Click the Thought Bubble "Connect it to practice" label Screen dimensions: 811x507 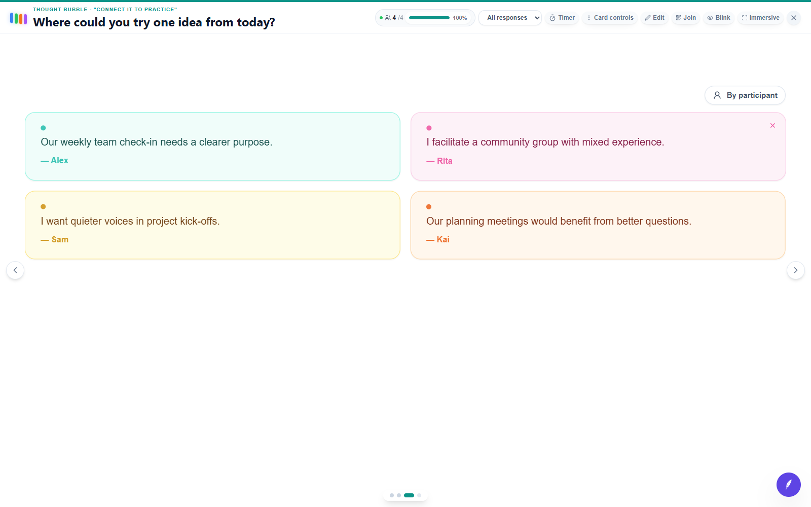coord(105,9)
